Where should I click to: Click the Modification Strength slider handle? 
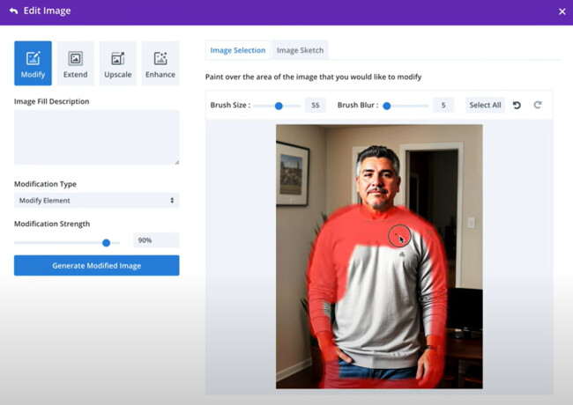tap(107, 242)
